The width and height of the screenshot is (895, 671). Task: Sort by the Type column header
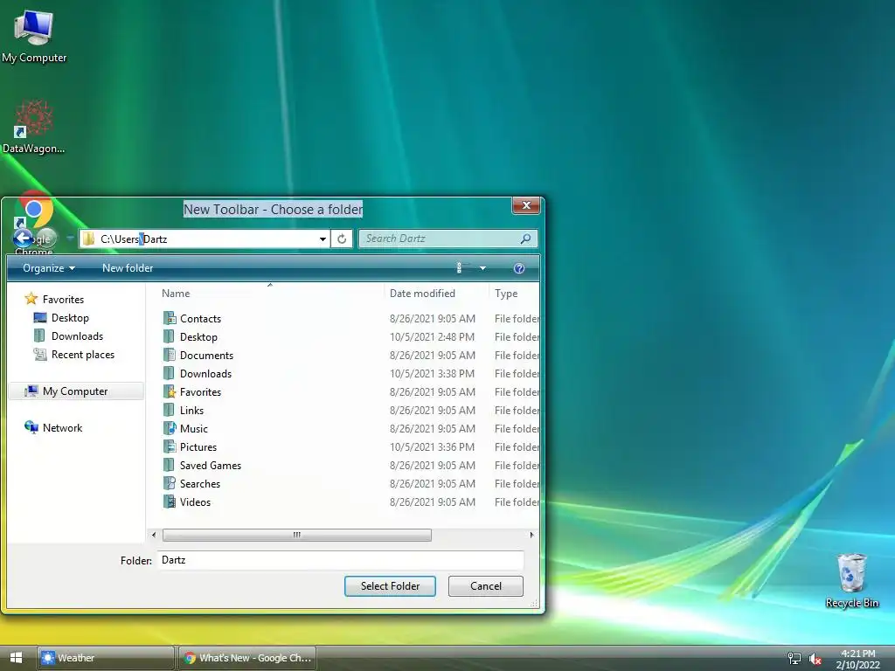pos(506,294)
